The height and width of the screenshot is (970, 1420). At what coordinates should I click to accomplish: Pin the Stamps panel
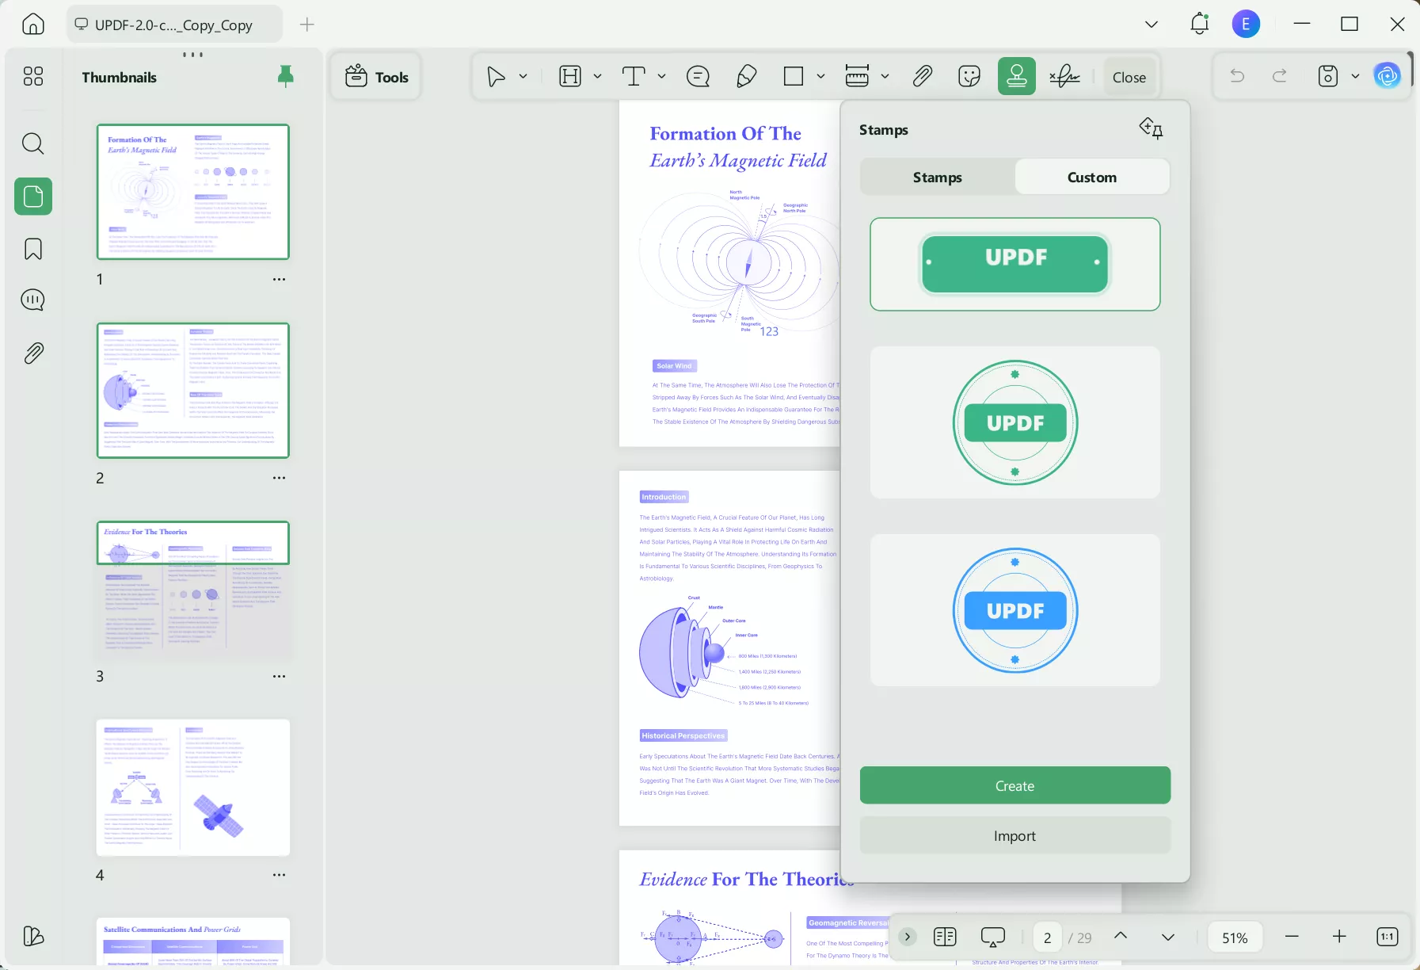pyautogui.click(x=1152, y=128)
